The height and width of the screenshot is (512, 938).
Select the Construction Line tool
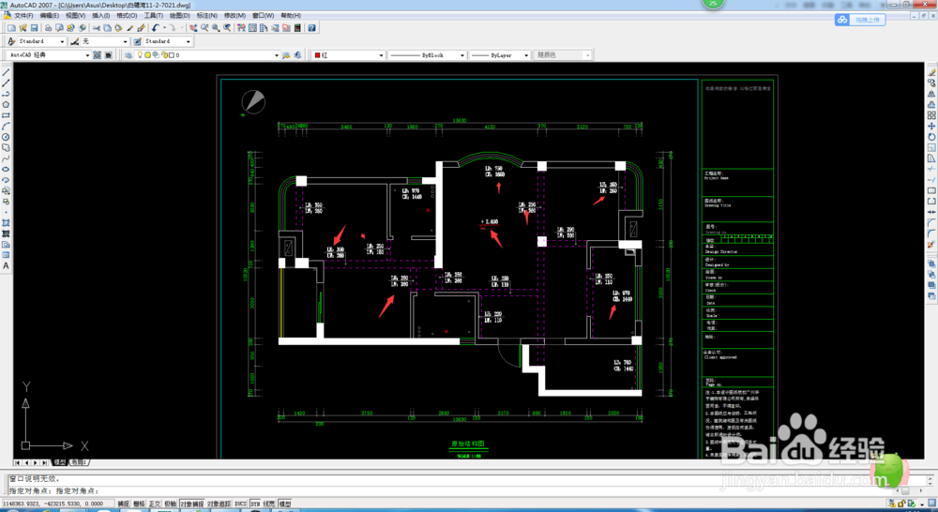(7, 83)
